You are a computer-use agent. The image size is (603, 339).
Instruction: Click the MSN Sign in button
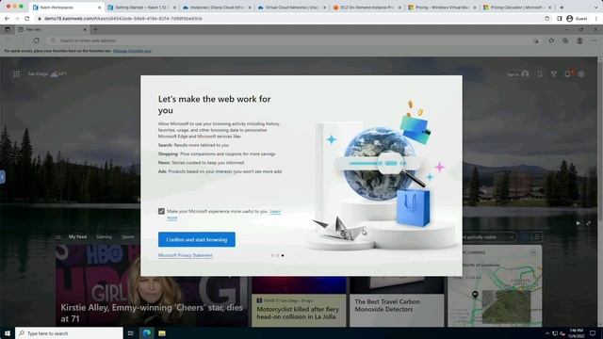point(517,74)
